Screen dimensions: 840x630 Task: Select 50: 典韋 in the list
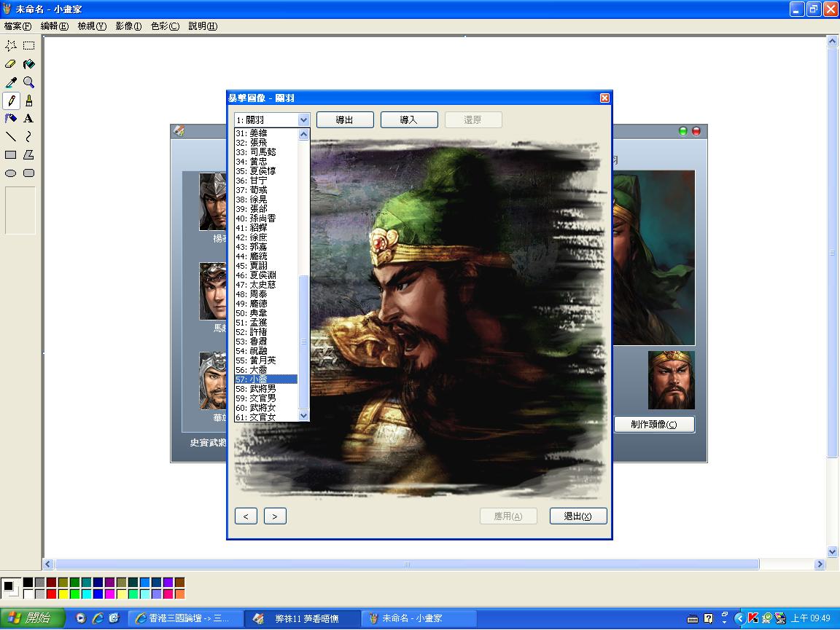(266, 313)
